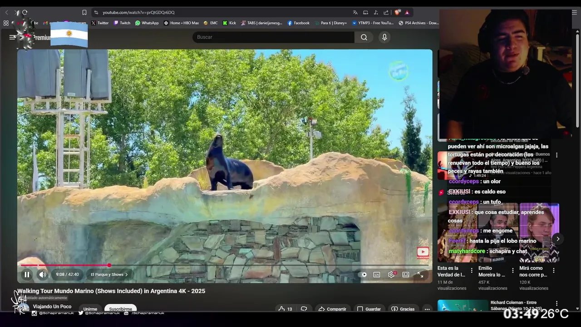
Task: Mute the video using the speaker icon
Action: [42, 274]
